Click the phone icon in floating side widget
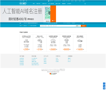Image resolution: width=106 pixels, height=106 pixels. tap(104, 86)
